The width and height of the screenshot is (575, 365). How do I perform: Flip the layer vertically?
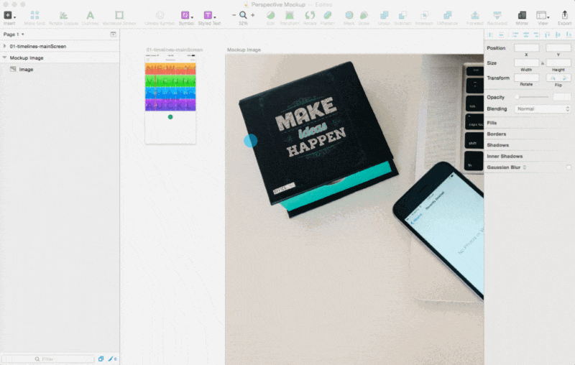coord(565,78)
